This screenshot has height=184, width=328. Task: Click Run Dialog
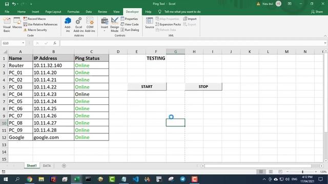coord(130,30)
